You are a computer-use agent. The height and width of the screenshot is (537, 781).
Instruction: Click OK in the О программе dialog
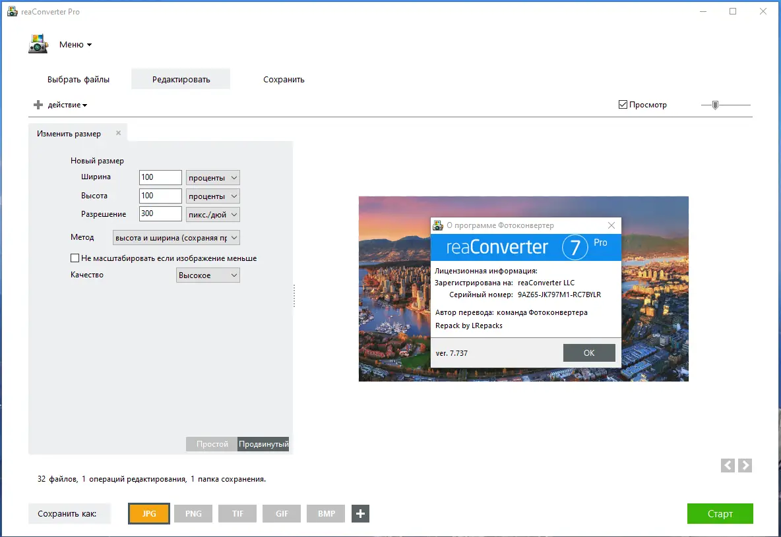pos(589,353)
